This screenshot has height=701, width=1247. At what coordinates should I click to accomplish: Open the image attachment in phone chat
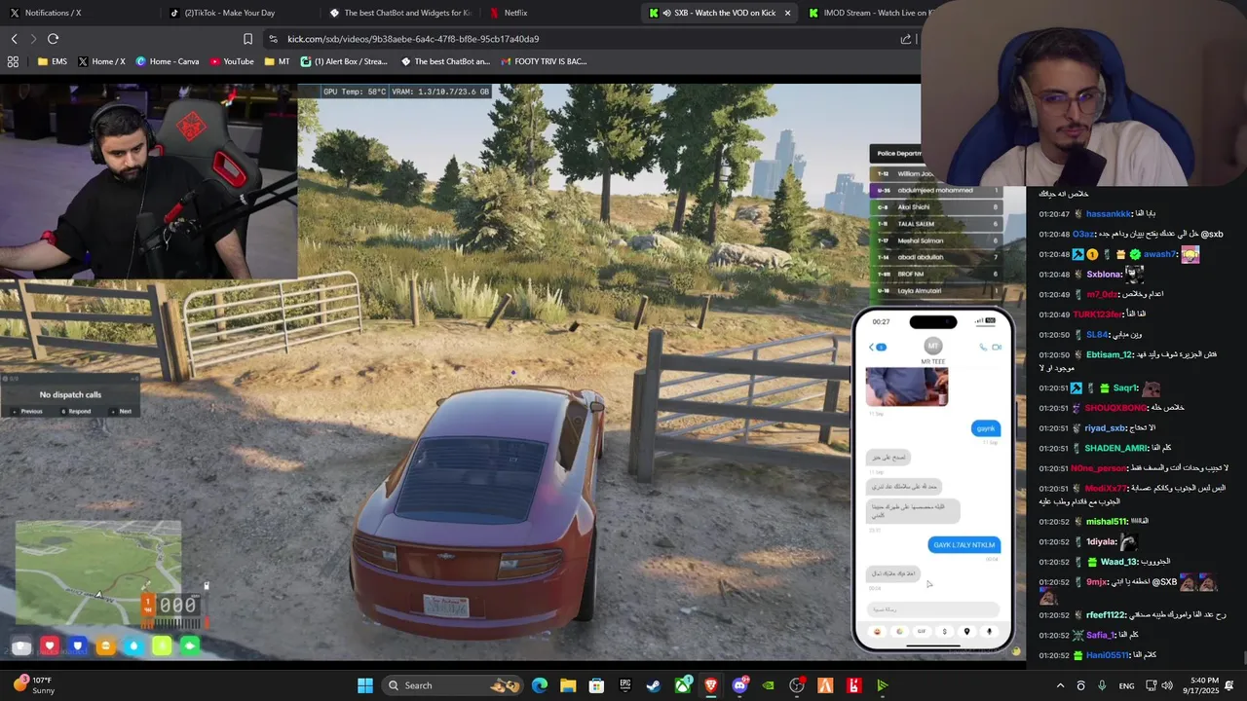pyautogui.click(x=906, y=387)
